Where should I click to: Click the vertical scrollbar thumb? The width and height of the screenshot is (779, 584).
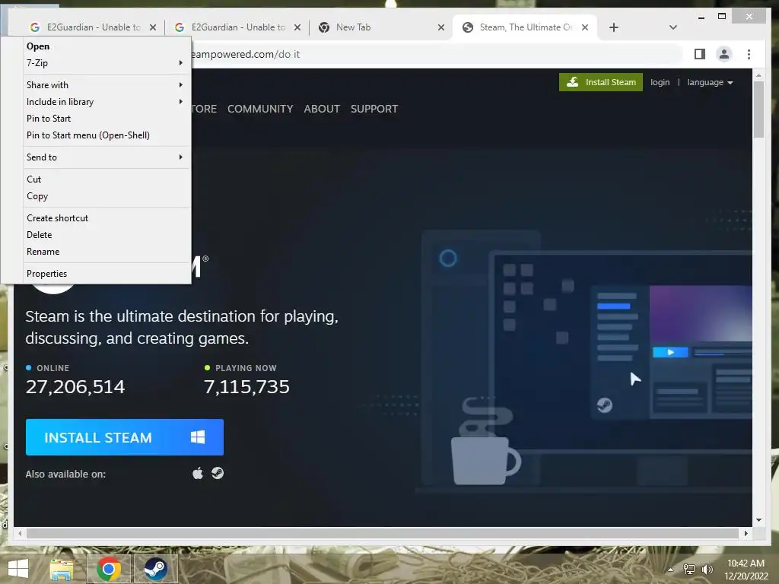pos(758,109)
